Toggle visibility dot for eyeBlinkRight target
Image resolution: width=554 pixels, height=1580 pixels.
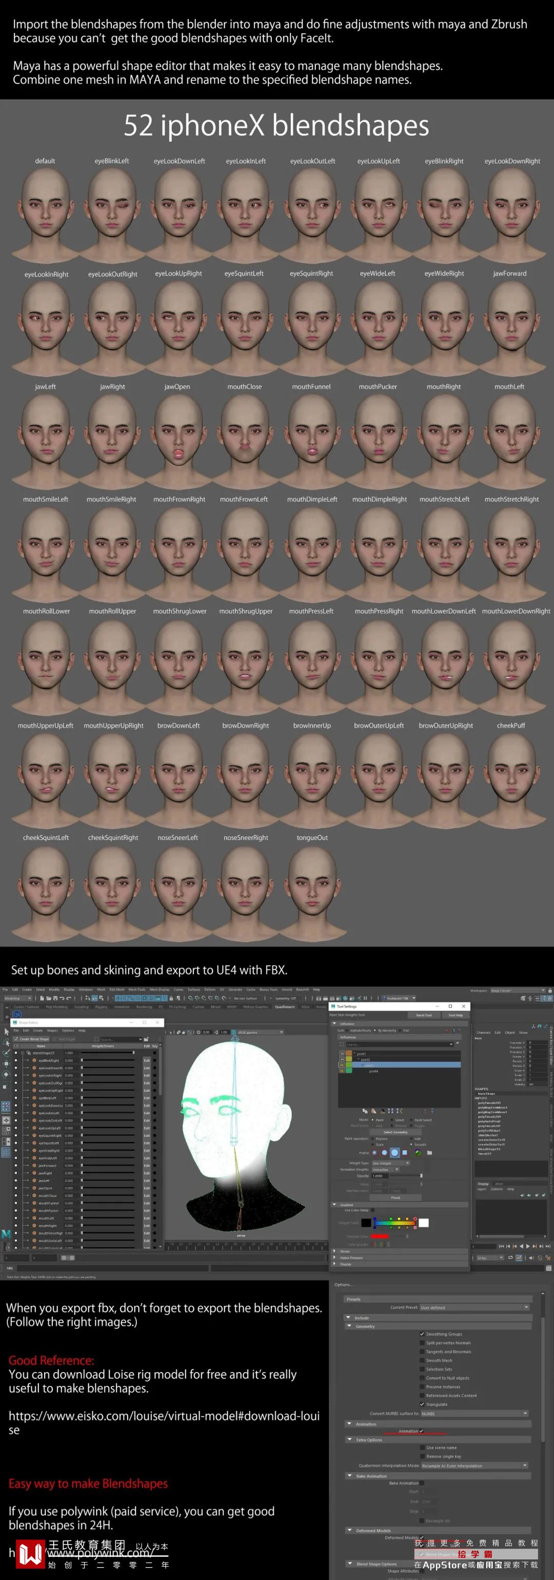16,1060
